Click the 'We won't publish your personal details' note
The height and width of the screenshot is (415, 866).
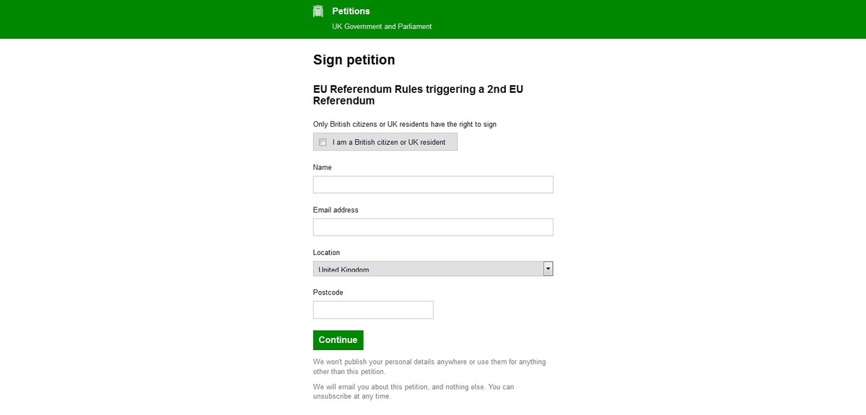[429, 367]
